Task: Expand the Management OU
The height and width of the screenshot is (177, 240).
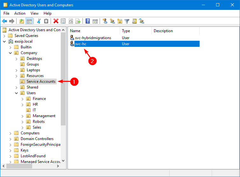Action: [22, 116]
